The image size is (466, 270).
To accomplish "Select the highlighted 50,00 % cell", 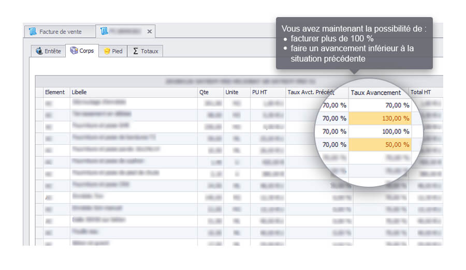I will (380, 145).
